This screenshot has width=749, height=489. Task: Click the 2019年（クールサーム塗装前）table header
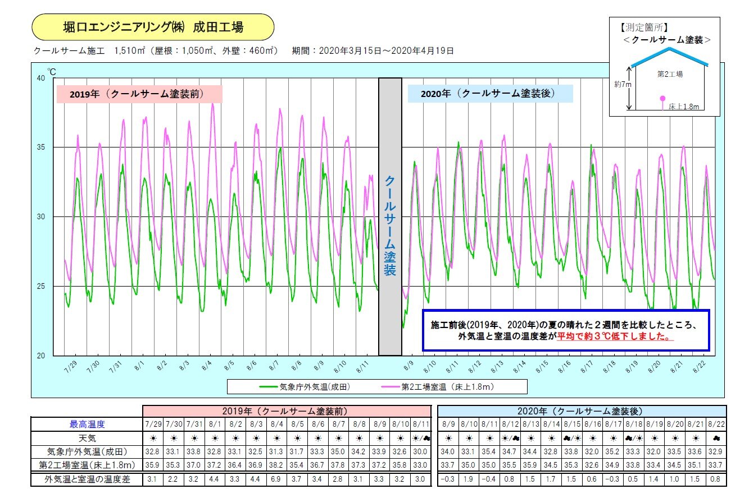pyautogui.click(x=288, y=411)
